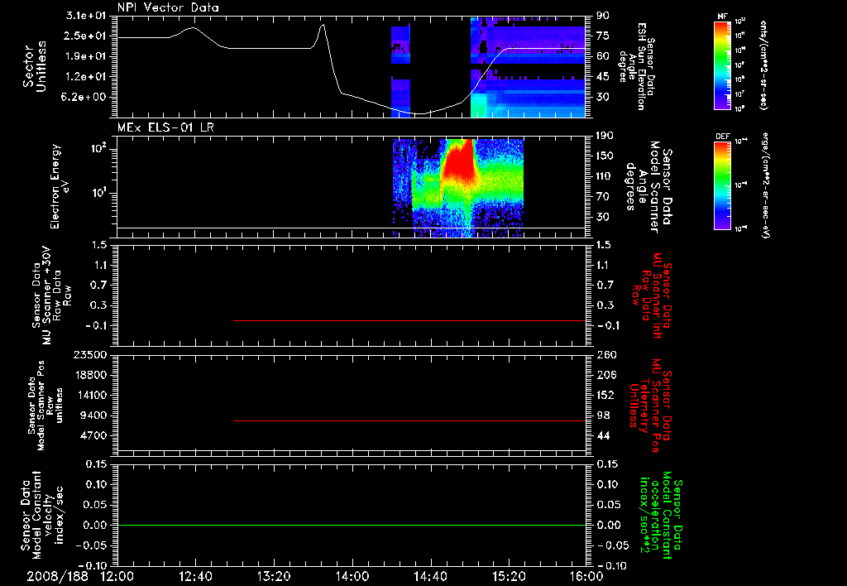Click the 4700 tick label
Image resolution: width=847 pixels, height=586 pixels.
tap(94, 435)
